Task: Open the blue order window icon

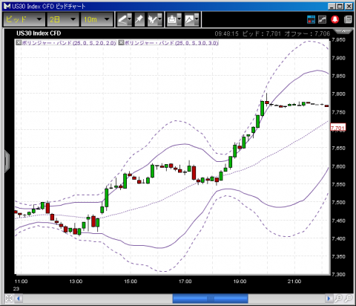Action: pos(311,19)
